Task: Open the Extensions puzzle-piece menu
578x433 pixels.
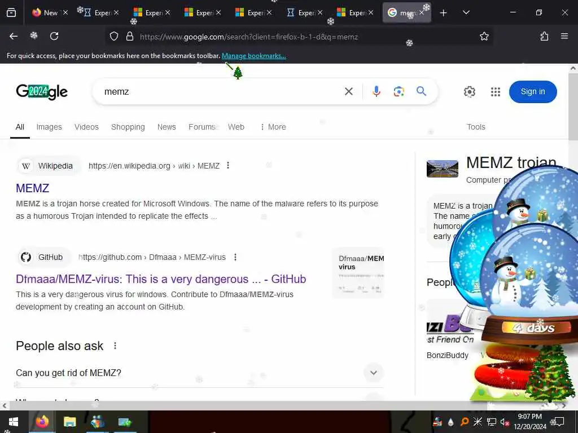Action: 544,36
